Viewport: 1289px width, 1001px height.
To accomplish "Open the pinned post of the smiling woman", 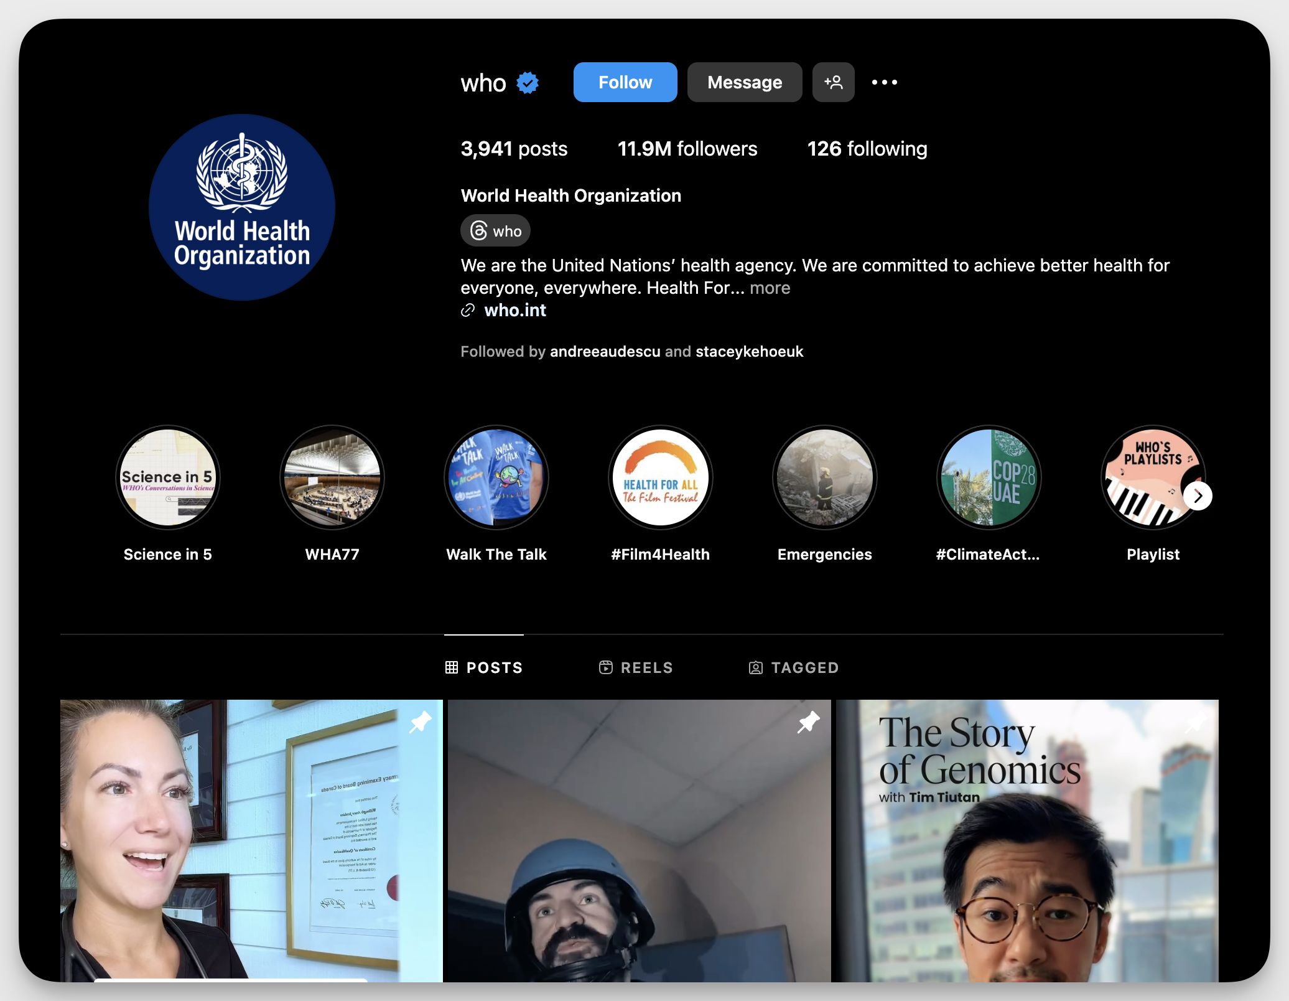I will [x=251, y=840].
